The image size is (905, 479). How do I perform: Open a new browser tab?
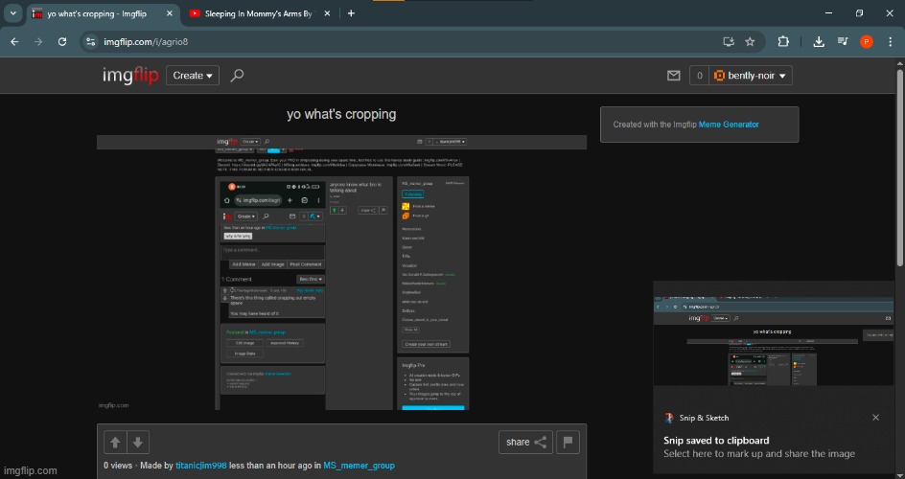click(351, 13)
